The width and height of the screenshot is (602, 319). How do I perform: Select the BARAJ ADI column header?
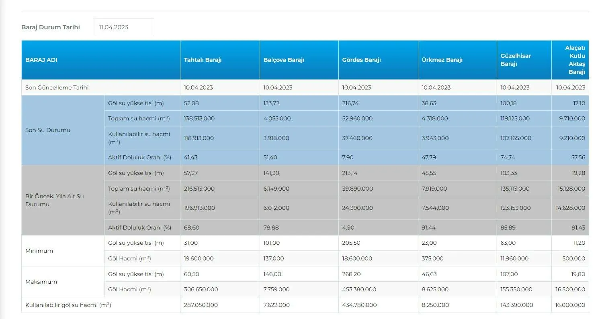pos(41,60)
